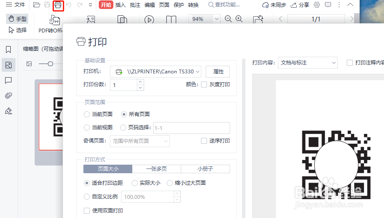Open the 保护 tab

[179, 5]
